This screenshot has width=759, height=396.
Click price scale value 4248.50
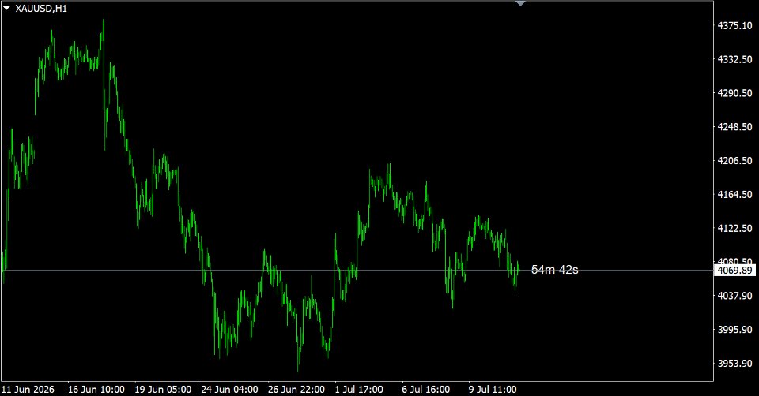(x=734, y=126)
